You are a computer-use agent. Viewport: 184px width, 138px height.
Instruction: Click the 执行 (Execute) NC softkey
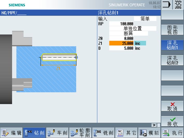pos(172,133)
